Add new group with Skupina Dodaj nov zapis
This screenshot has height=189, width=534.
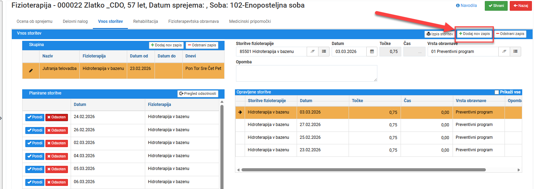[166, 45]
